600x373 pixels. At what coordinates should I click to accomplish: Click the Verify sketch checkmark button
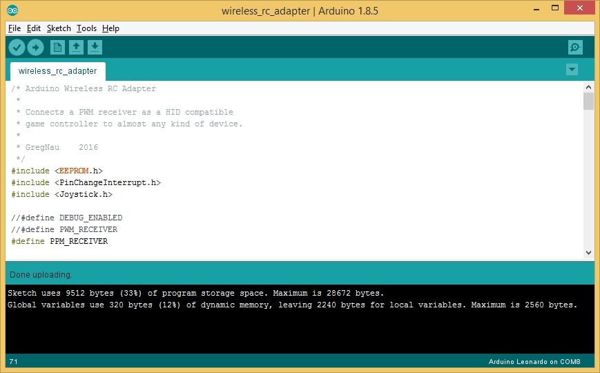[17, 48]
